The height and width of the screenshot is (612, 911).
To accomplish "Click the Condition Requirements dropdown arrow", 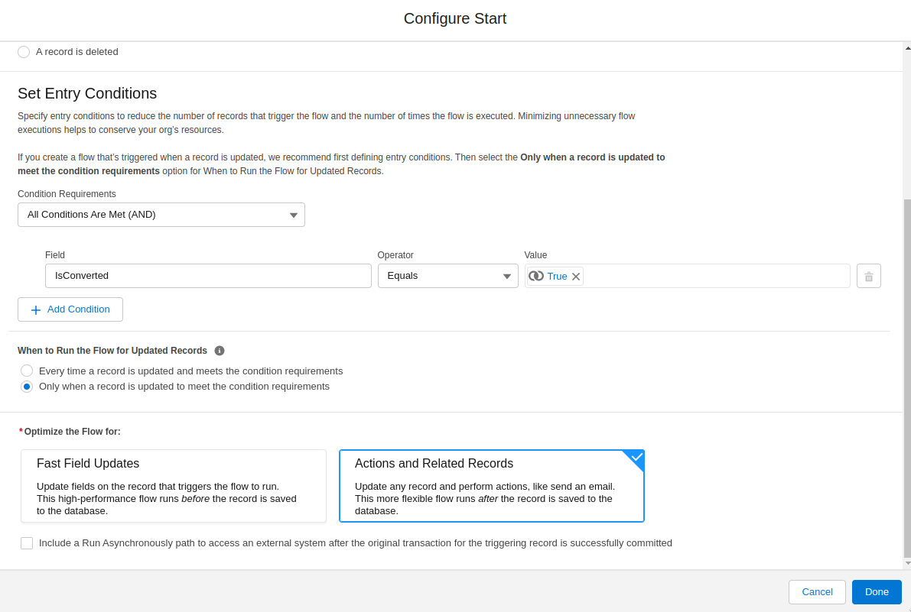I will point(294,215).
